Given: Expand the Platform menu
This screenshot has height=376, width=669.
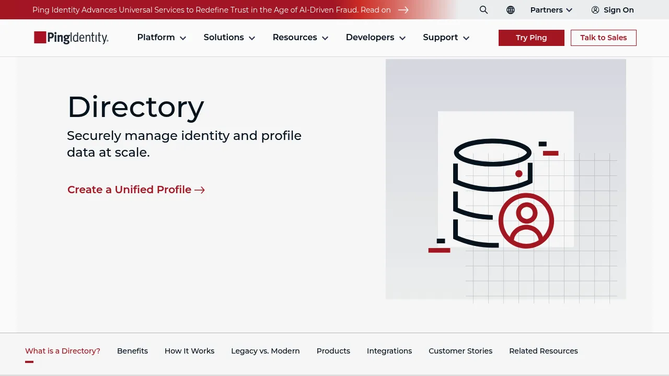Looking at the screenshot, I should coord(162,38).
